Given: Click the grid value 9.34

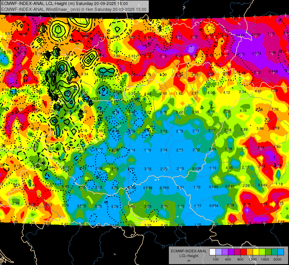Looking at the screenshot, I should [x=85, y=74].
